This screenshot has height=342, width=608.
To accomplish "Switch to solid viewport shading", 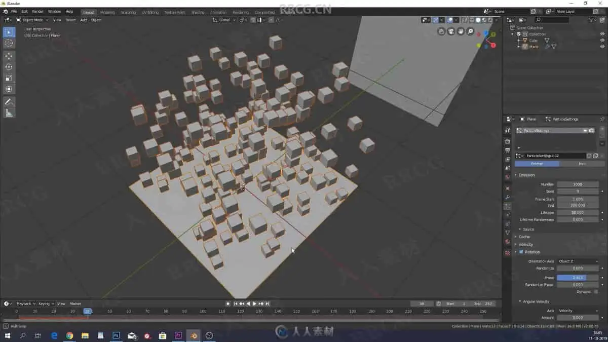I will (x=478, y=20).
